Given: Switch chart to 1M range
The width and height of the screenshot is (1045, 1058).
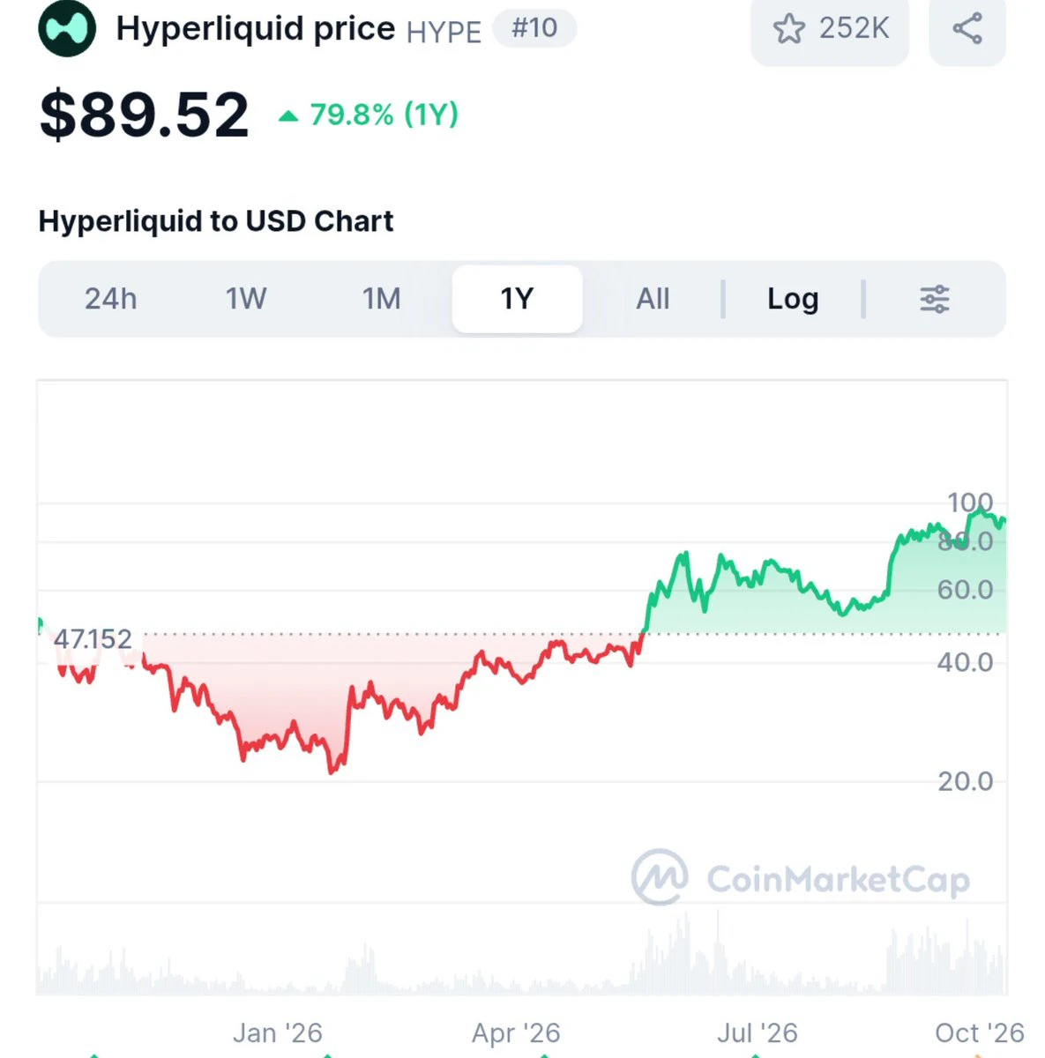Looking at the screenshot, I should pos(382,299).
